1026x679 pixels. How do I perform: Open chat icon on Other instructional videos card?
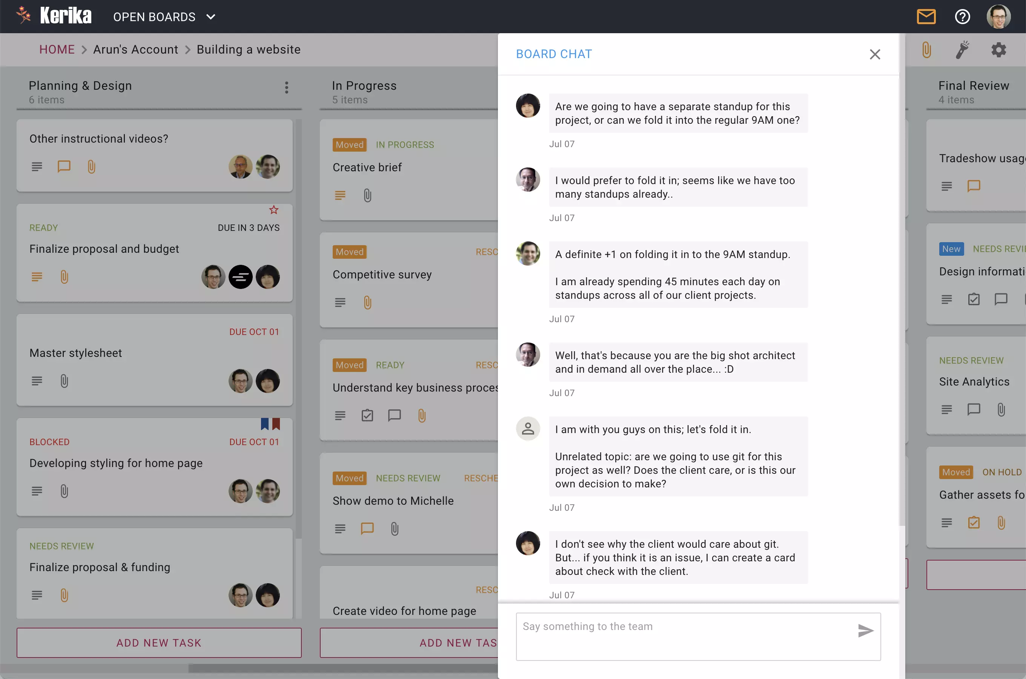64,166
